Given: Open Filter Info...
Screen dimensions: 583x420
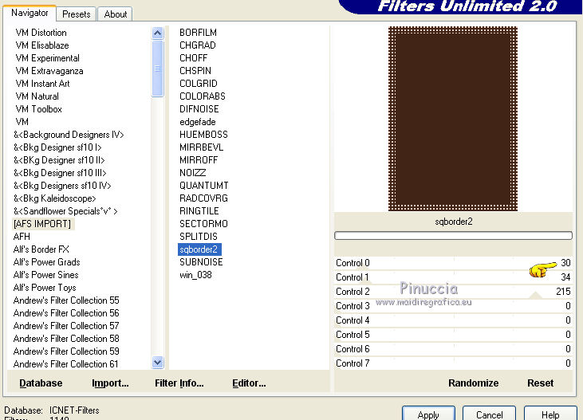Looking at the screenshot, I should point(179,383).
